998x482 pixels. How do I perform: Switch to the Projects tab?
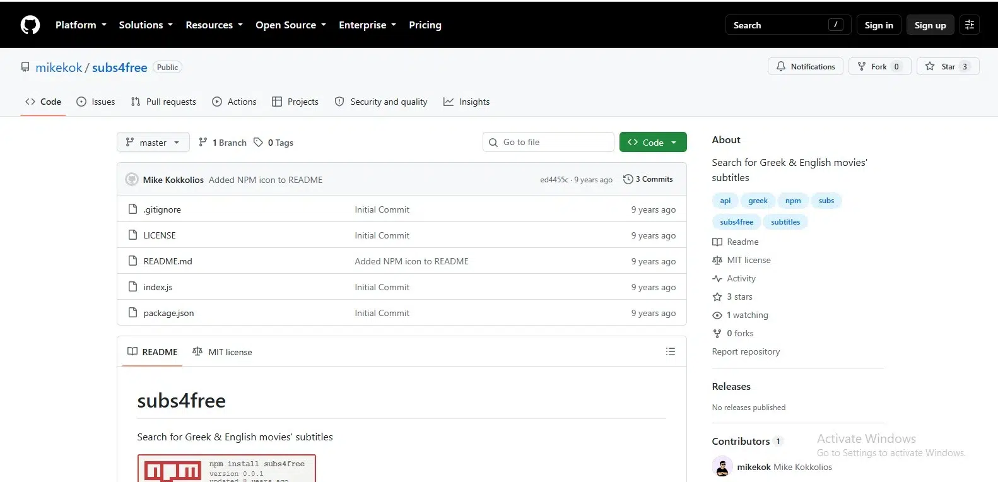pos(295,102)
